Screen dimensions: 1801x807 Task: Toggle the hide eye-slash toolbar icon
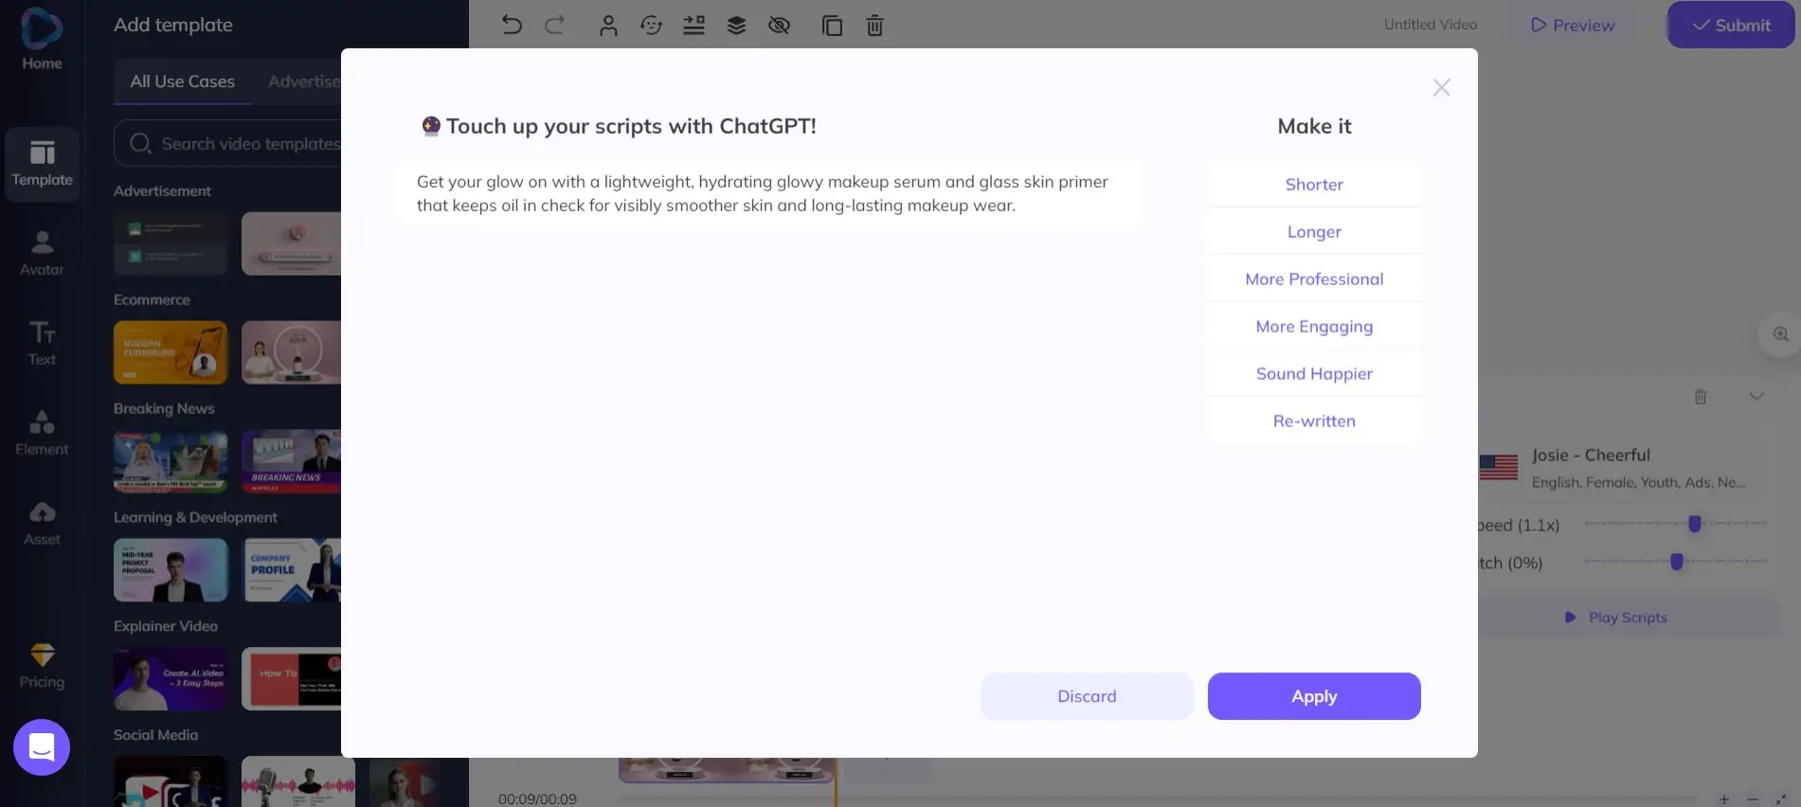[779, 26]
